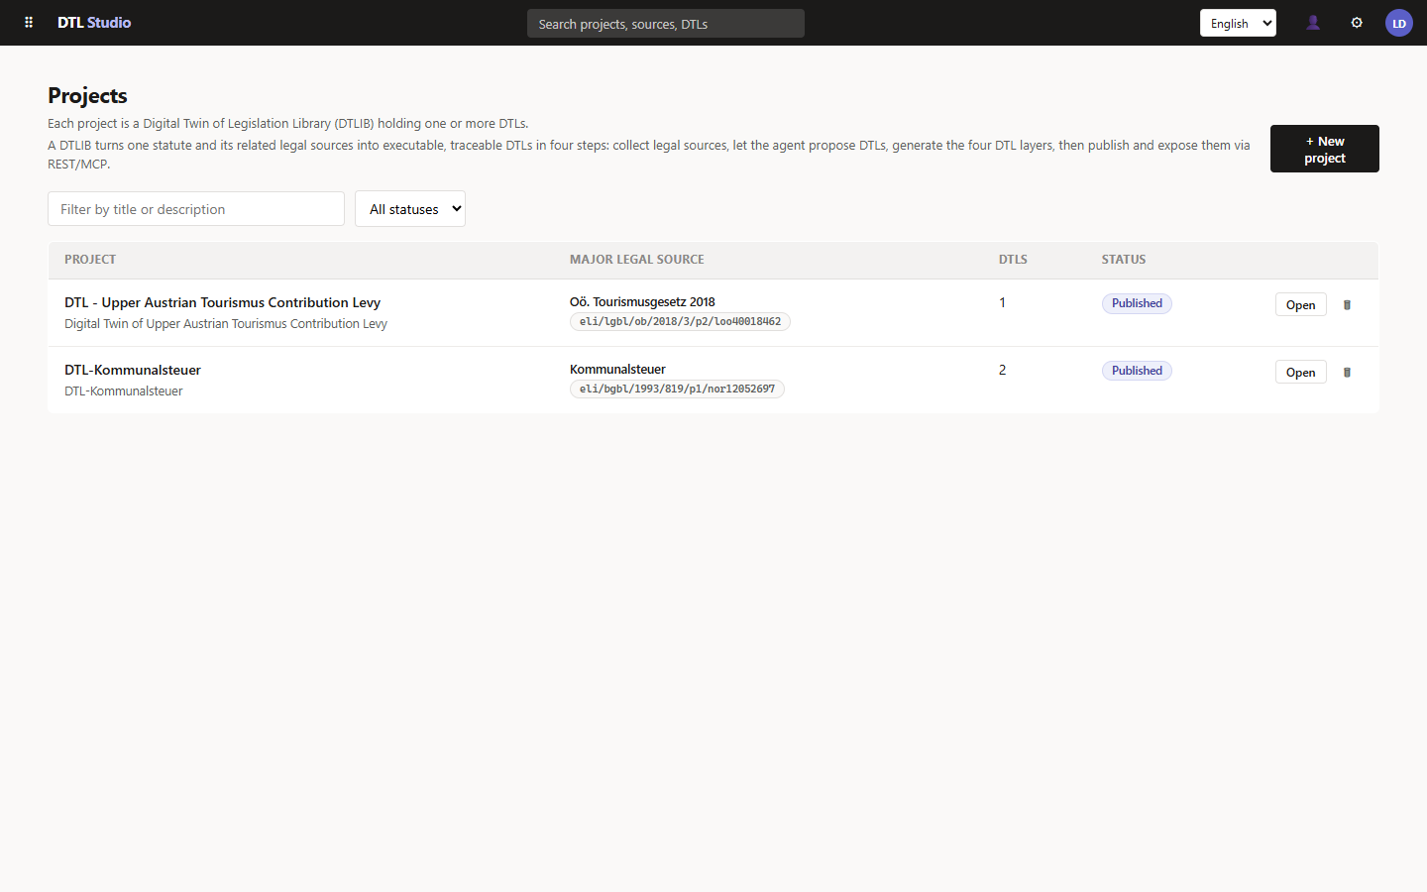Click the DTL-Kommunalsteuer project title
The height and width of the screenshot is (892, 1427).
click(x=133, y=370)
